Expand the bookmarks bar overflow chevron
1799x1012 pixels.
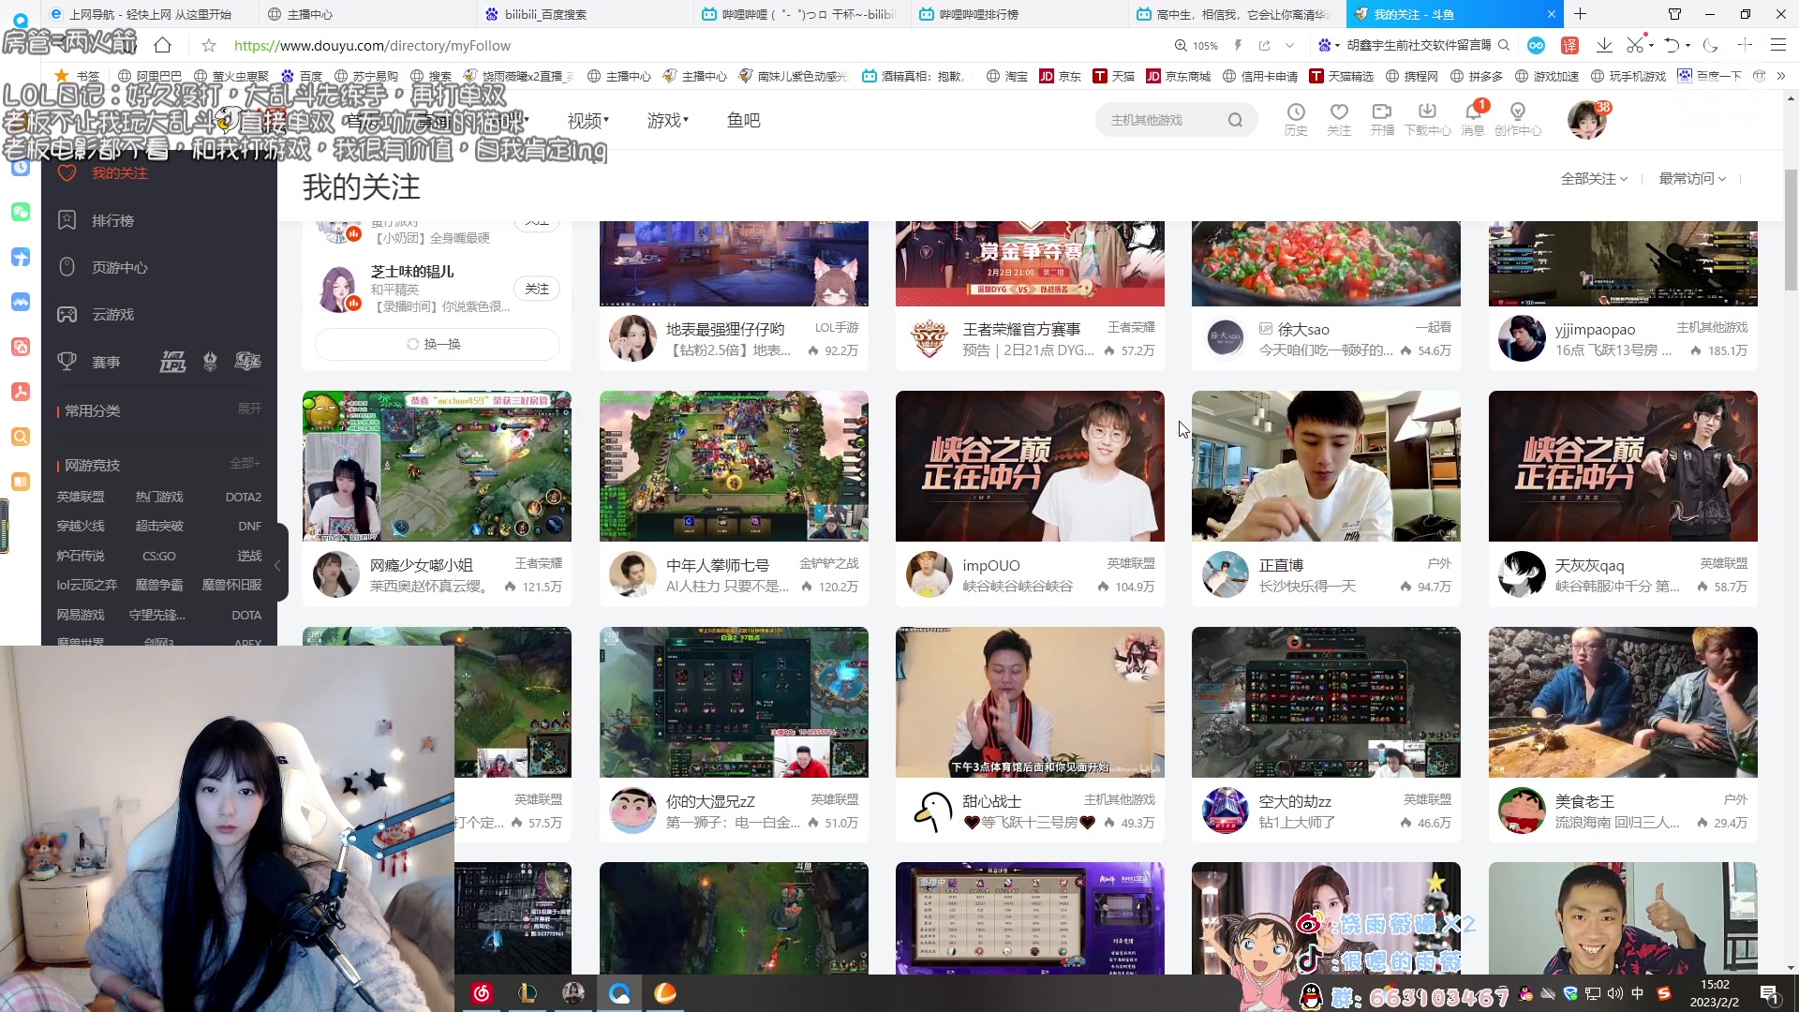(x=1781, y=76)
